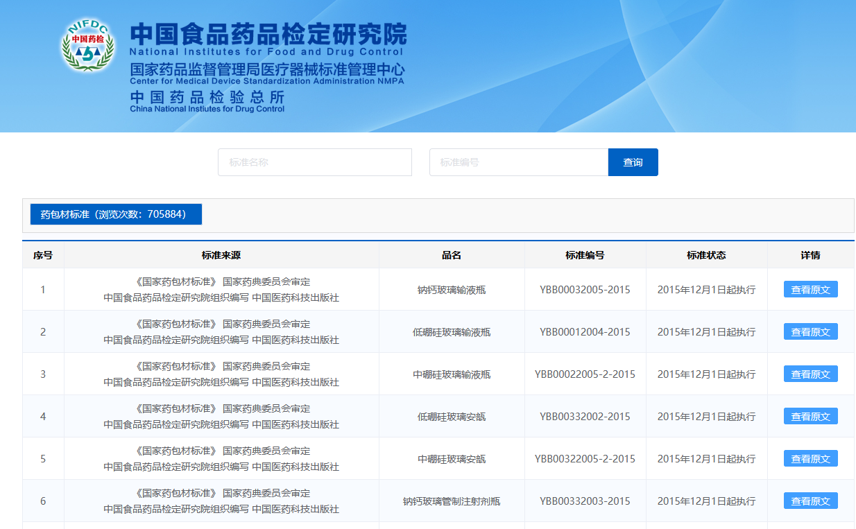Click the 标准状态 column header

coord(706,255)
